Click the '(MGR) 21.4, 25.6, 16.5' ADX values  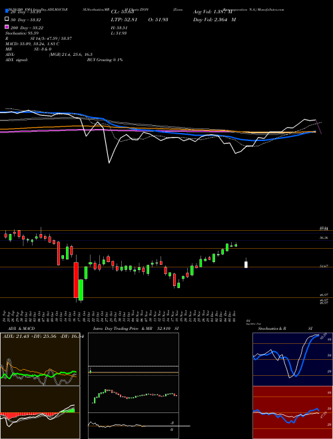click(x=71, y=55)
